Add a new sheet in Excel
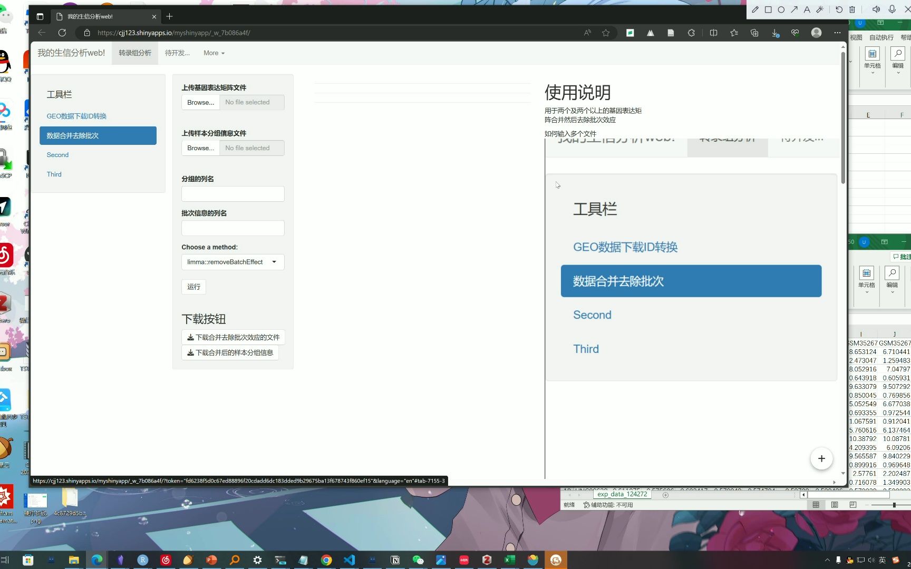This screenshot has width=911, height=569. point(665,495)
